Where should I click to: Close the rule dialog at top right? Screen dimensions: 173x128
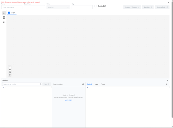168,2
